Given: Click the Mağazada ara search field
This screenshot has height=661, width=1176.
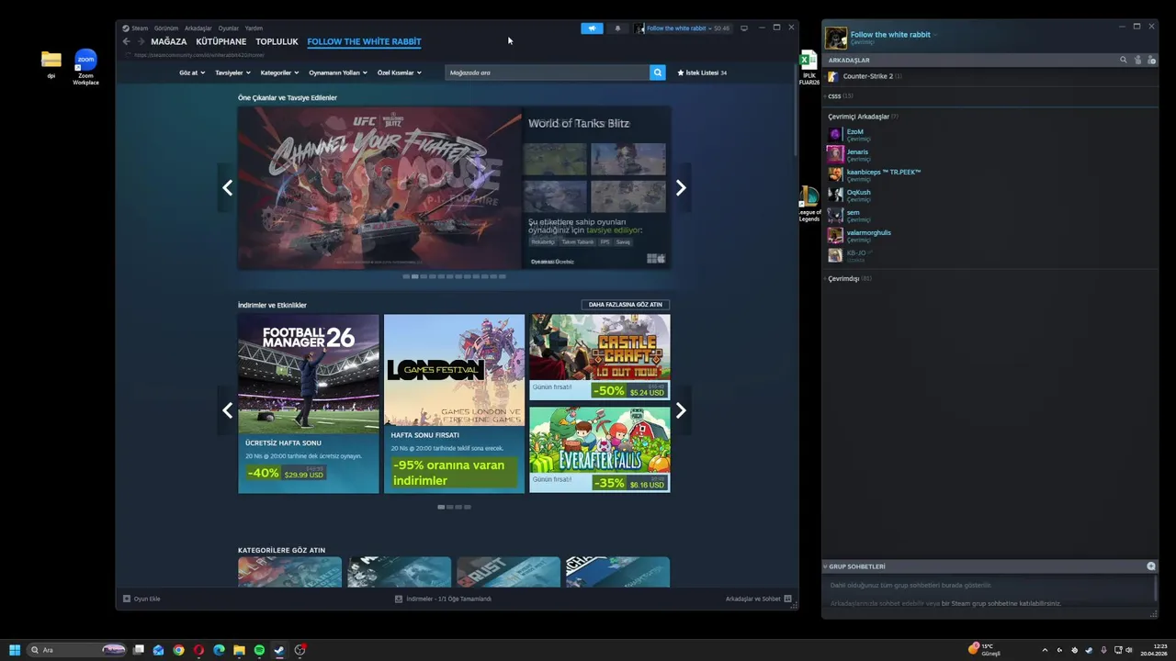Looking at the screenshot, I should coord(547,73).
